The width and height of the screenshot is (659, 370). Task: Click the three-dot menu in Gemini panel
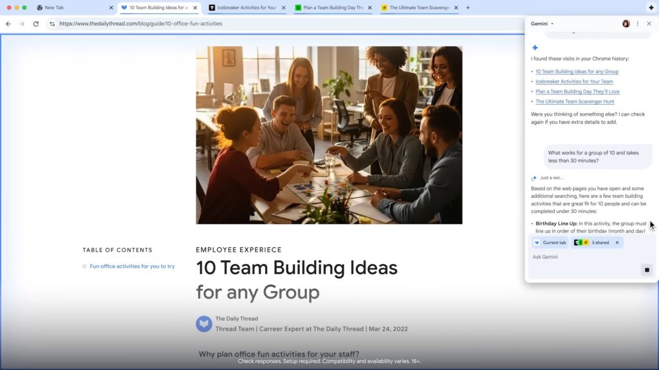point(638,23)
